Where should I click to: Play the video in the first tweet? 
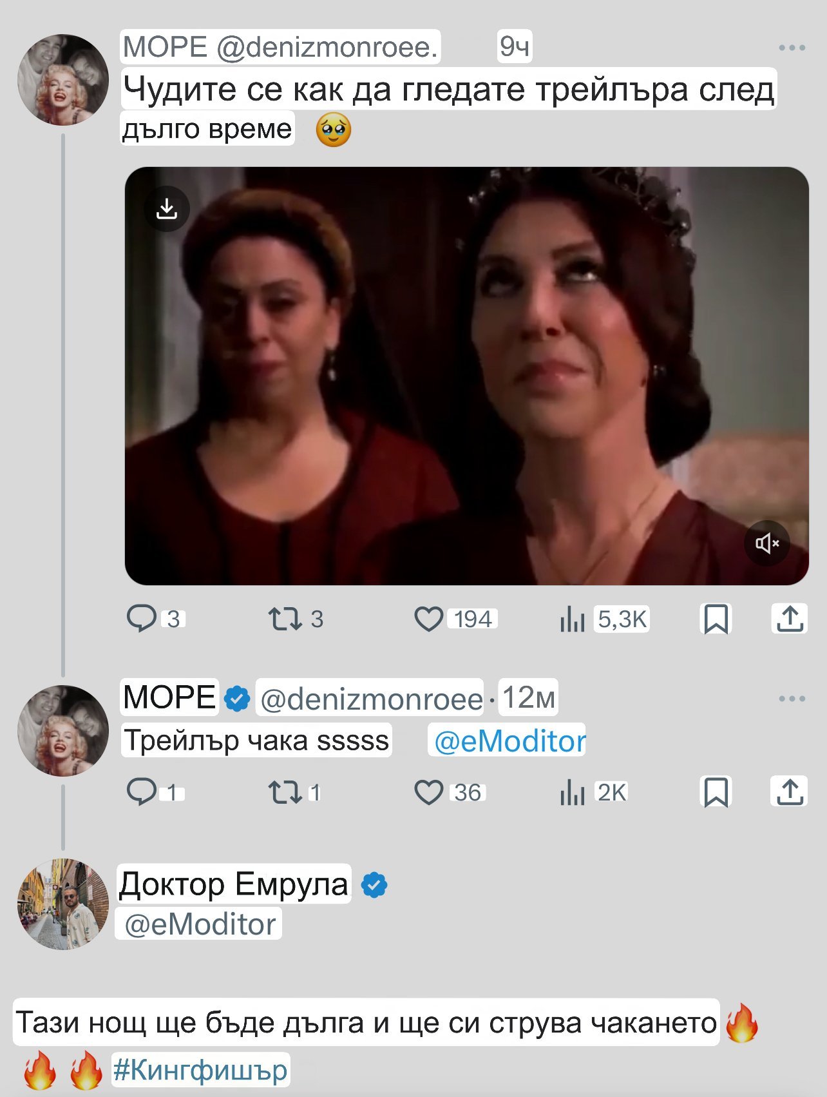(466, 376)
